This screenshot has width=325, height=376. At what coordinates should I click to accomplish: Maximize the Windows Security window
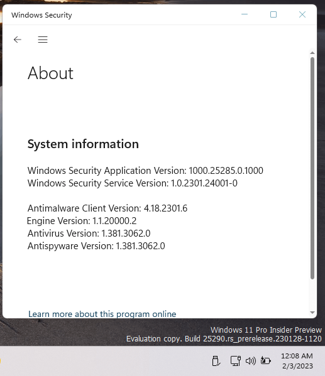coord(273,14)
